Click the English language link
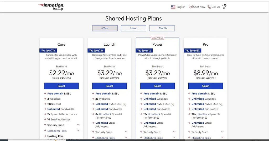269x141 pixels. [x=181, y=7]
